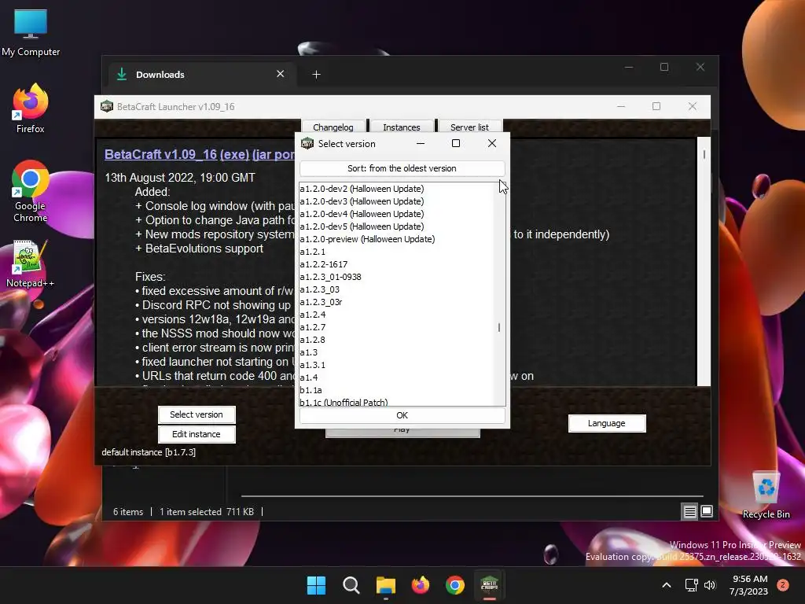Confirm version selection with OK
Viewport: 805px width, 604px height.
402,415
